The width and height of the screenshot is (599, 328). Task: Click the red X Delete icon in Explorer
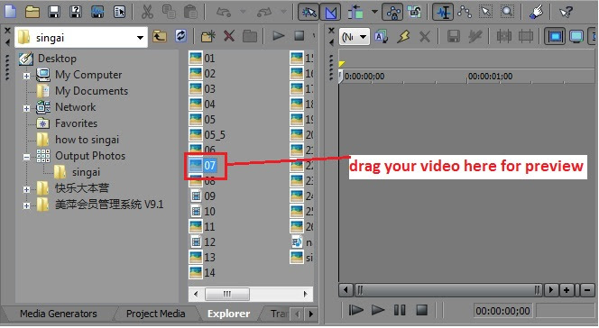229,37
